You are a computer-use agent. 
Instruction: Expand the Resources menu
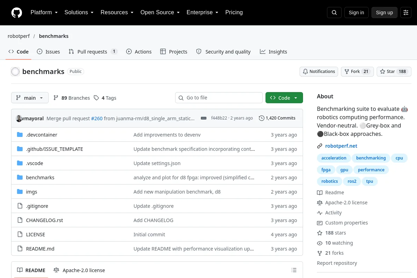(117, 13)
